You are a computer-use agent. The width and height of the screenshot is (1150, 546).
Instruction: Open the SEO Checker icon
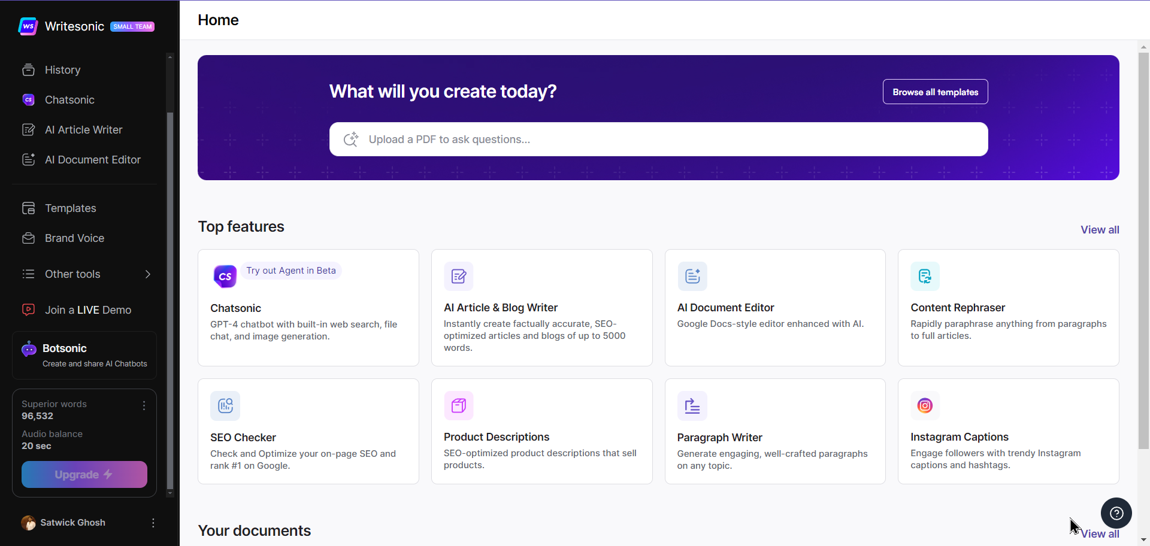pos(225,405)
